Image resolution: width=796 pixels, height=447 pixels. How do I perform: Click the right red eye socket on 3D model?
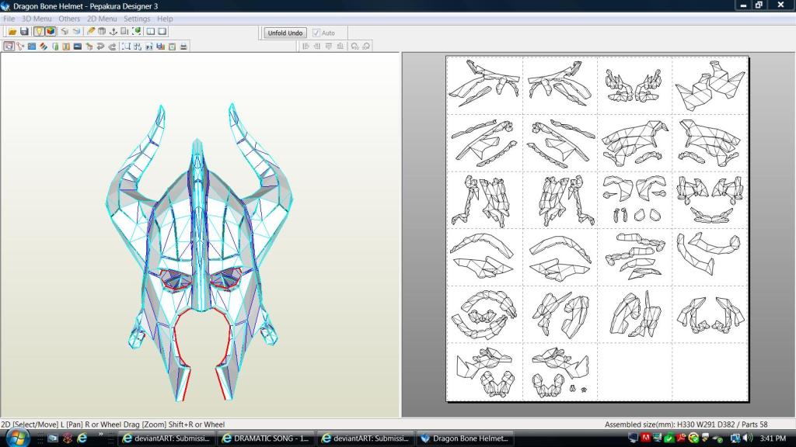tap(226, 278)
